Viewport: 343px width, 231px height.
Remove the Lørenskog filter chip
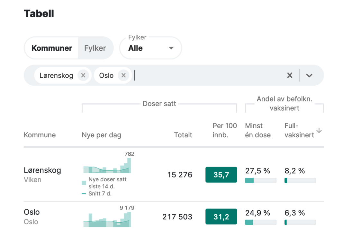click(83, 75)
